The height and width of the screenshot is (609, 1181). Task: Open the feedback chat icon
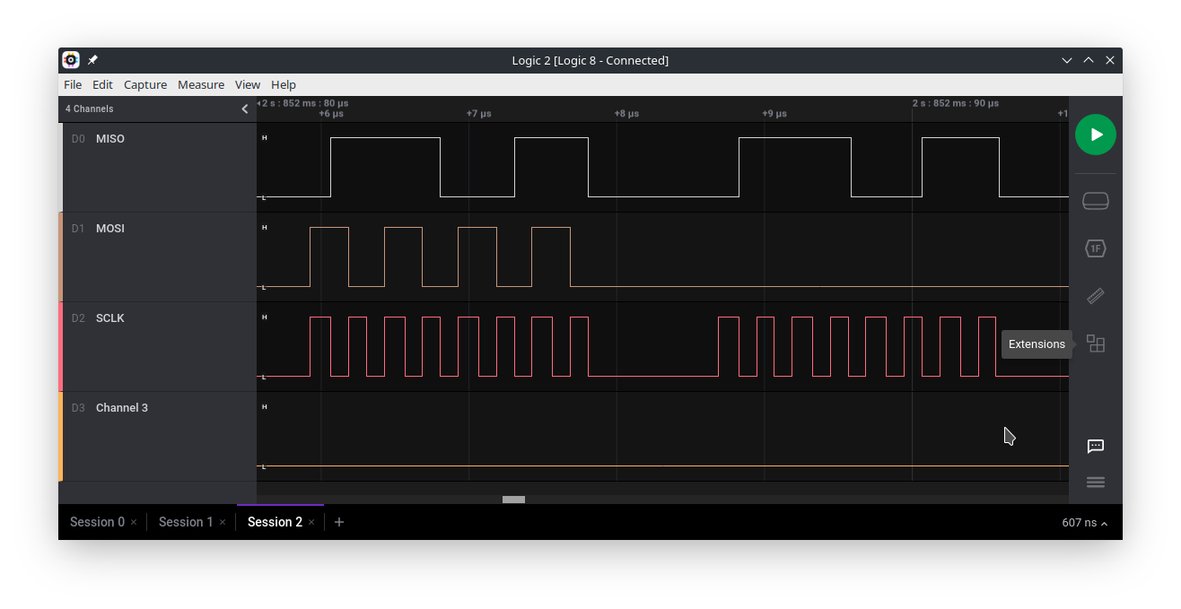(x=1095, y=446)
